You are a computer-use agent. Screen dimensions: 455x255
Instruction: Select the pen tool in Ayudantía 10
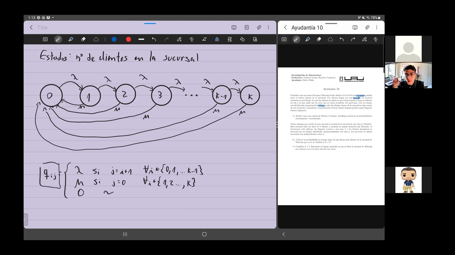296,39
